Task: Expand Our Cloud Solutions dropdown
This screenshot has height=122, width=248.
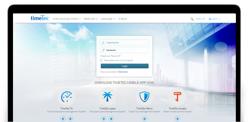Action: [67, 19]
